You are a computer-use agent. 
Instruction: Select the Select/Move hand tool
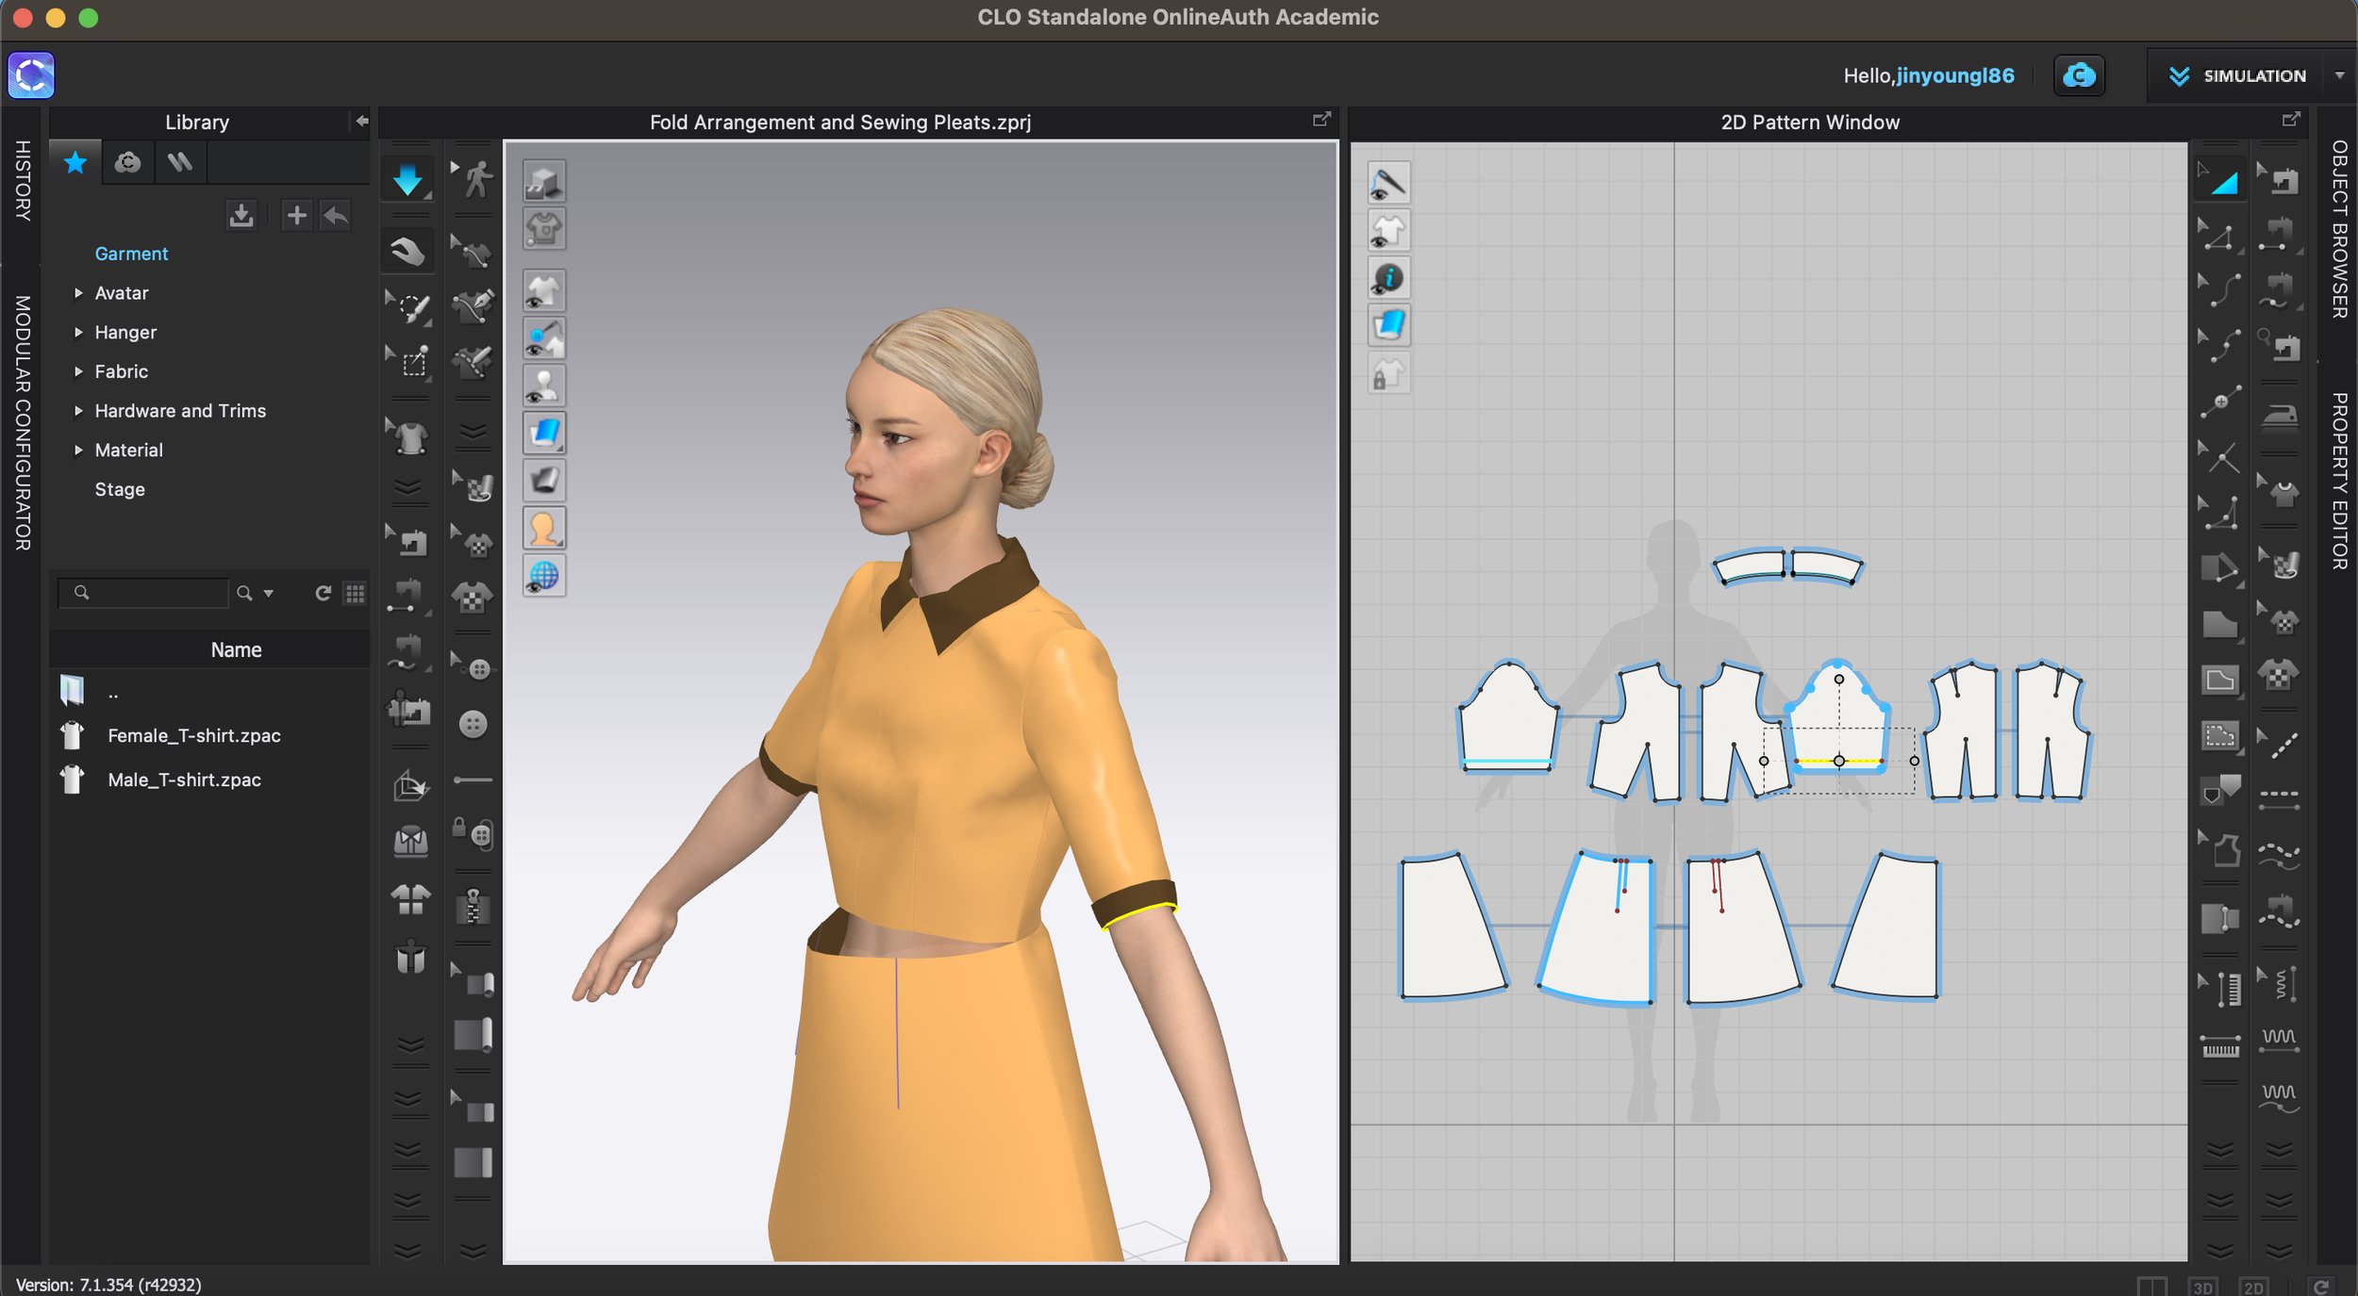tap(407, 251)
